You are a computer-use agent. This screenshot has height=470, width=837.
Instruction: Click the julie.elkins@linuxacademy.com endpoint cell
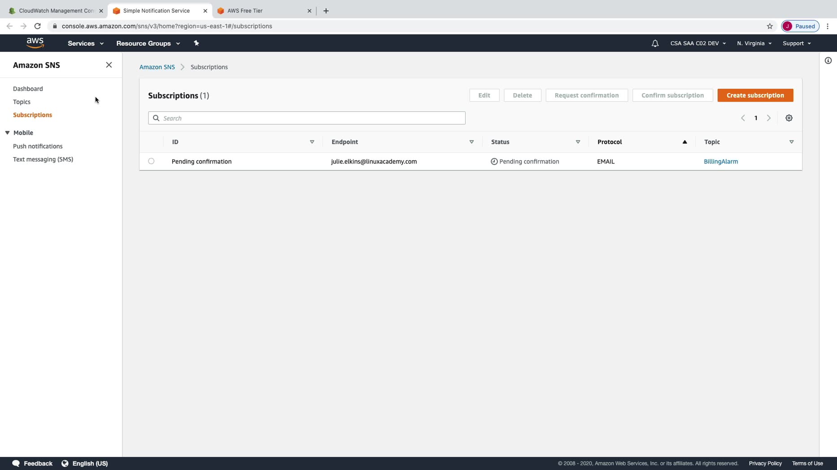374,162
